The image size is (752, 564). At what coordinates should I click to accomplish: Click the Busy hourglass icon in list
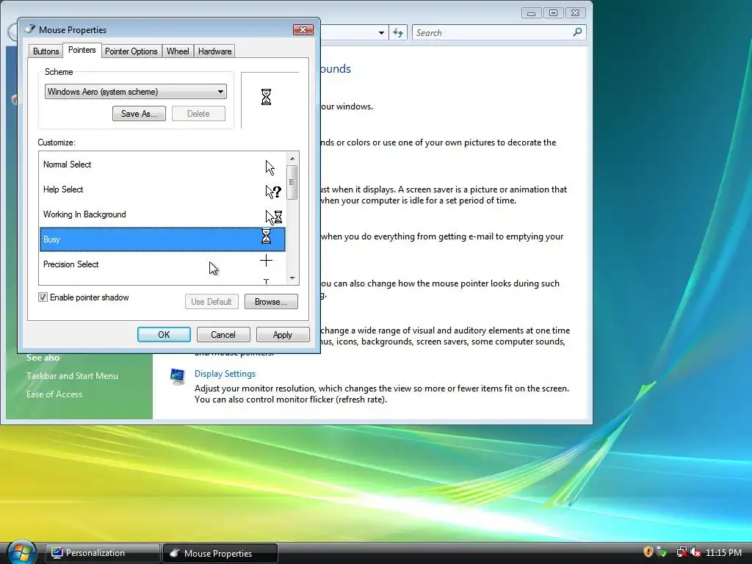pyautogui.click(x=266, y=236)
